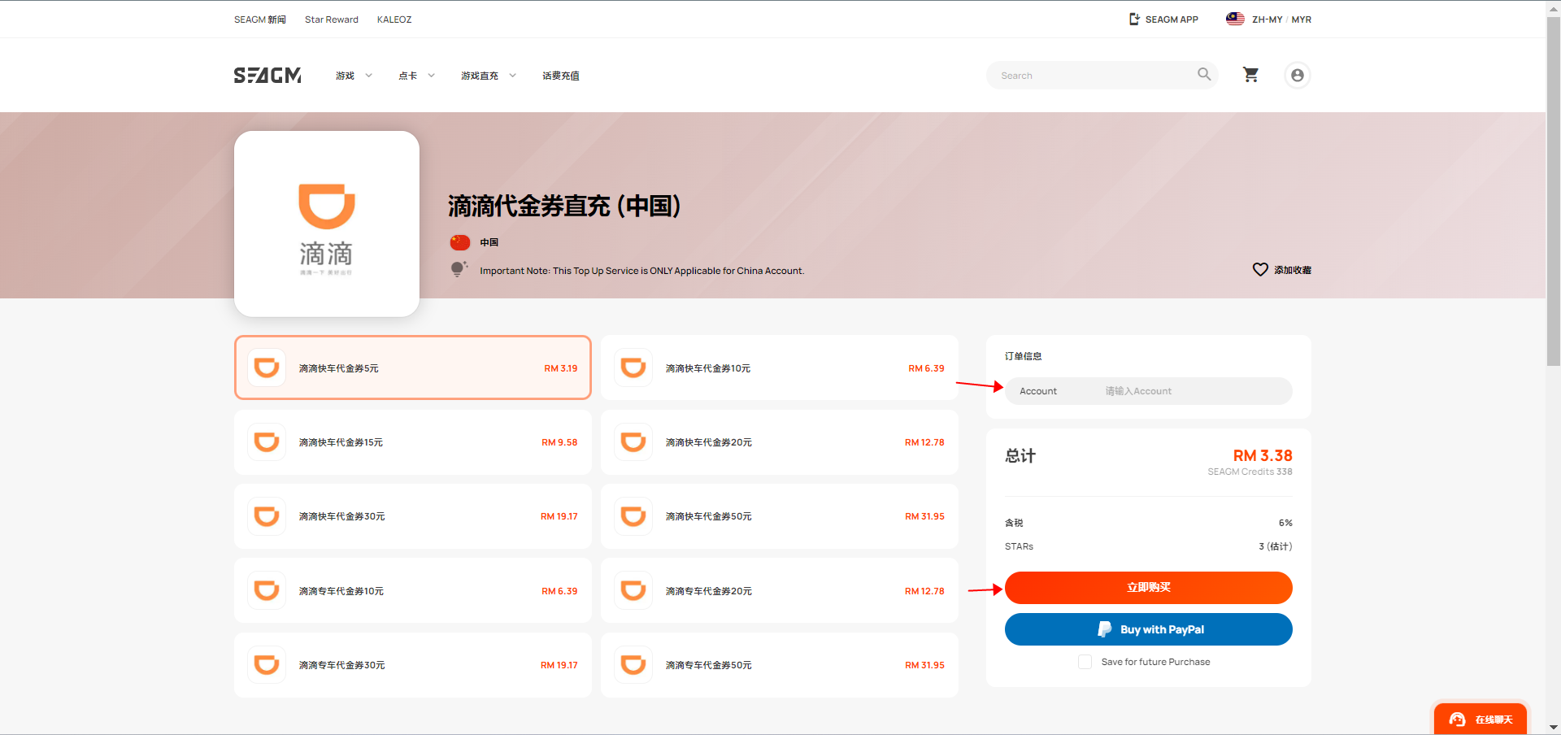Check the Save for future Purchase box
This screenshot has height=735, width=1561.
pos(1085,662)
